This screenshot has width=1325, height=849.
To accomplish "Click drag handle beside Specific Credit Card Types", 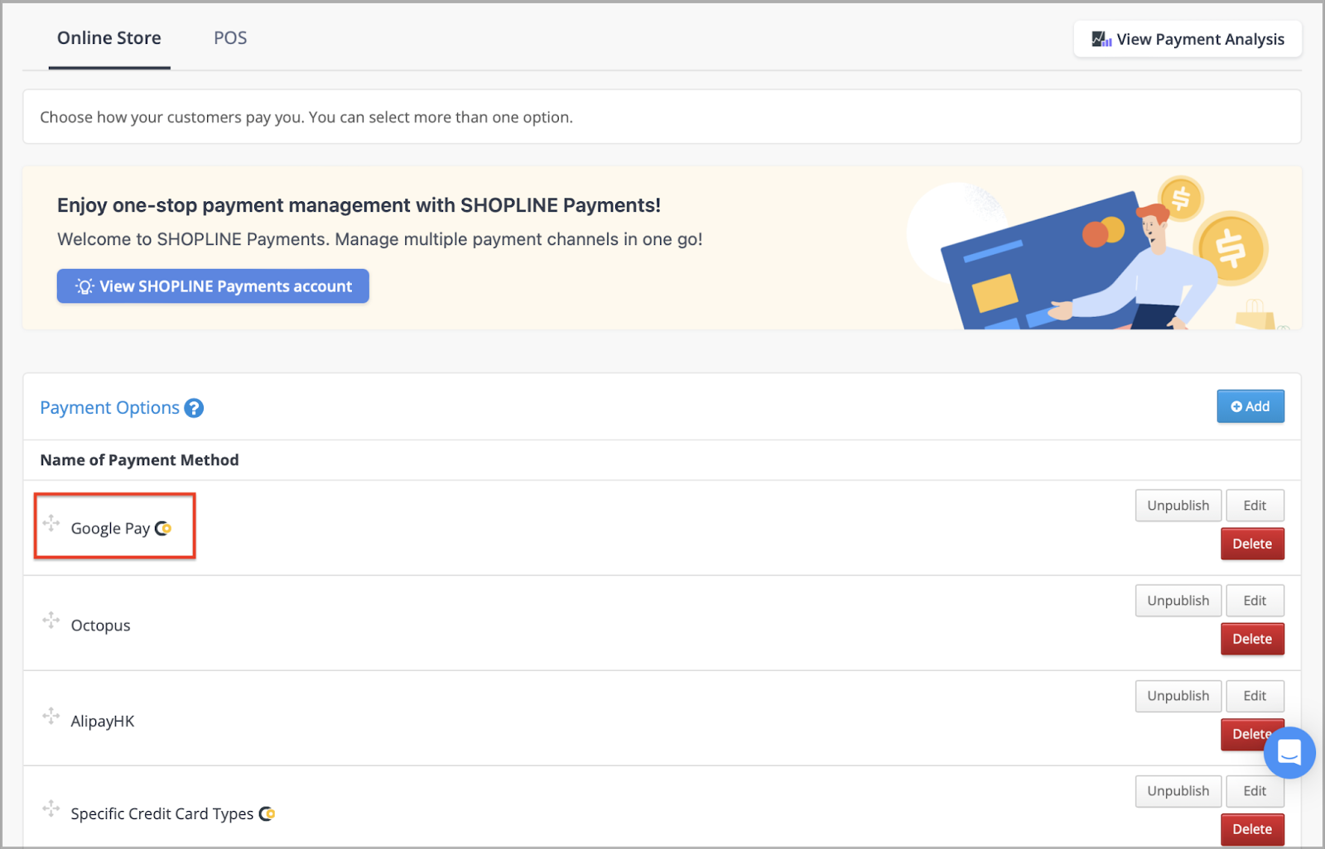I will point(51,808).
